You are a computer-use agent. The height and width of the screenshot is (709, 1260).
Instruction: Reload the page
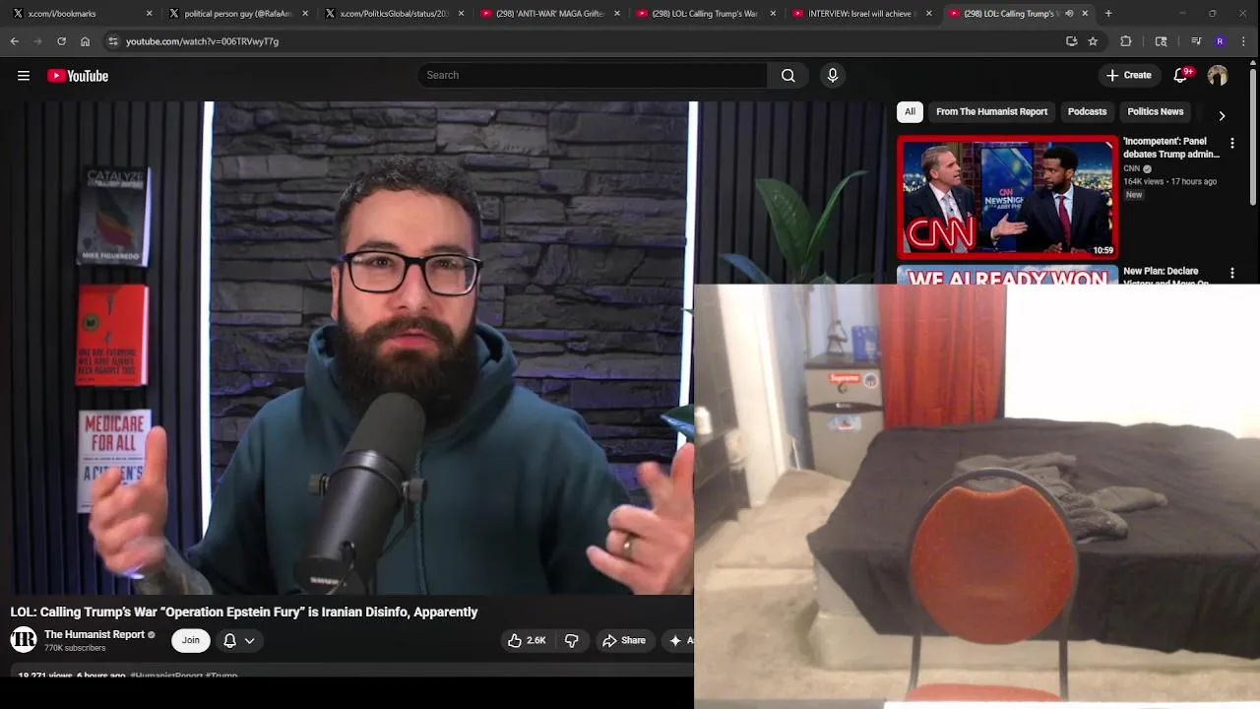click(61, 41)
